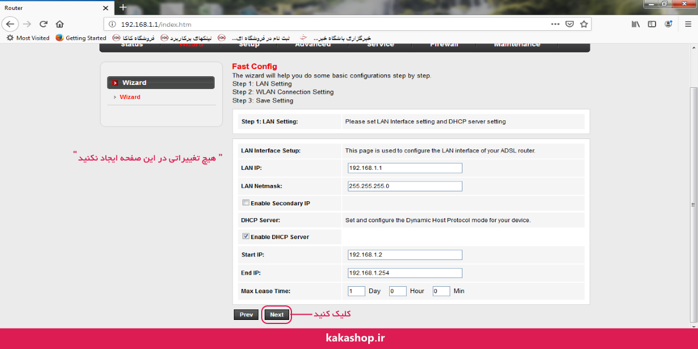The image size is (698, 349).
Task: Open the page actions three-dot menu
Action: tap(556, 24)
